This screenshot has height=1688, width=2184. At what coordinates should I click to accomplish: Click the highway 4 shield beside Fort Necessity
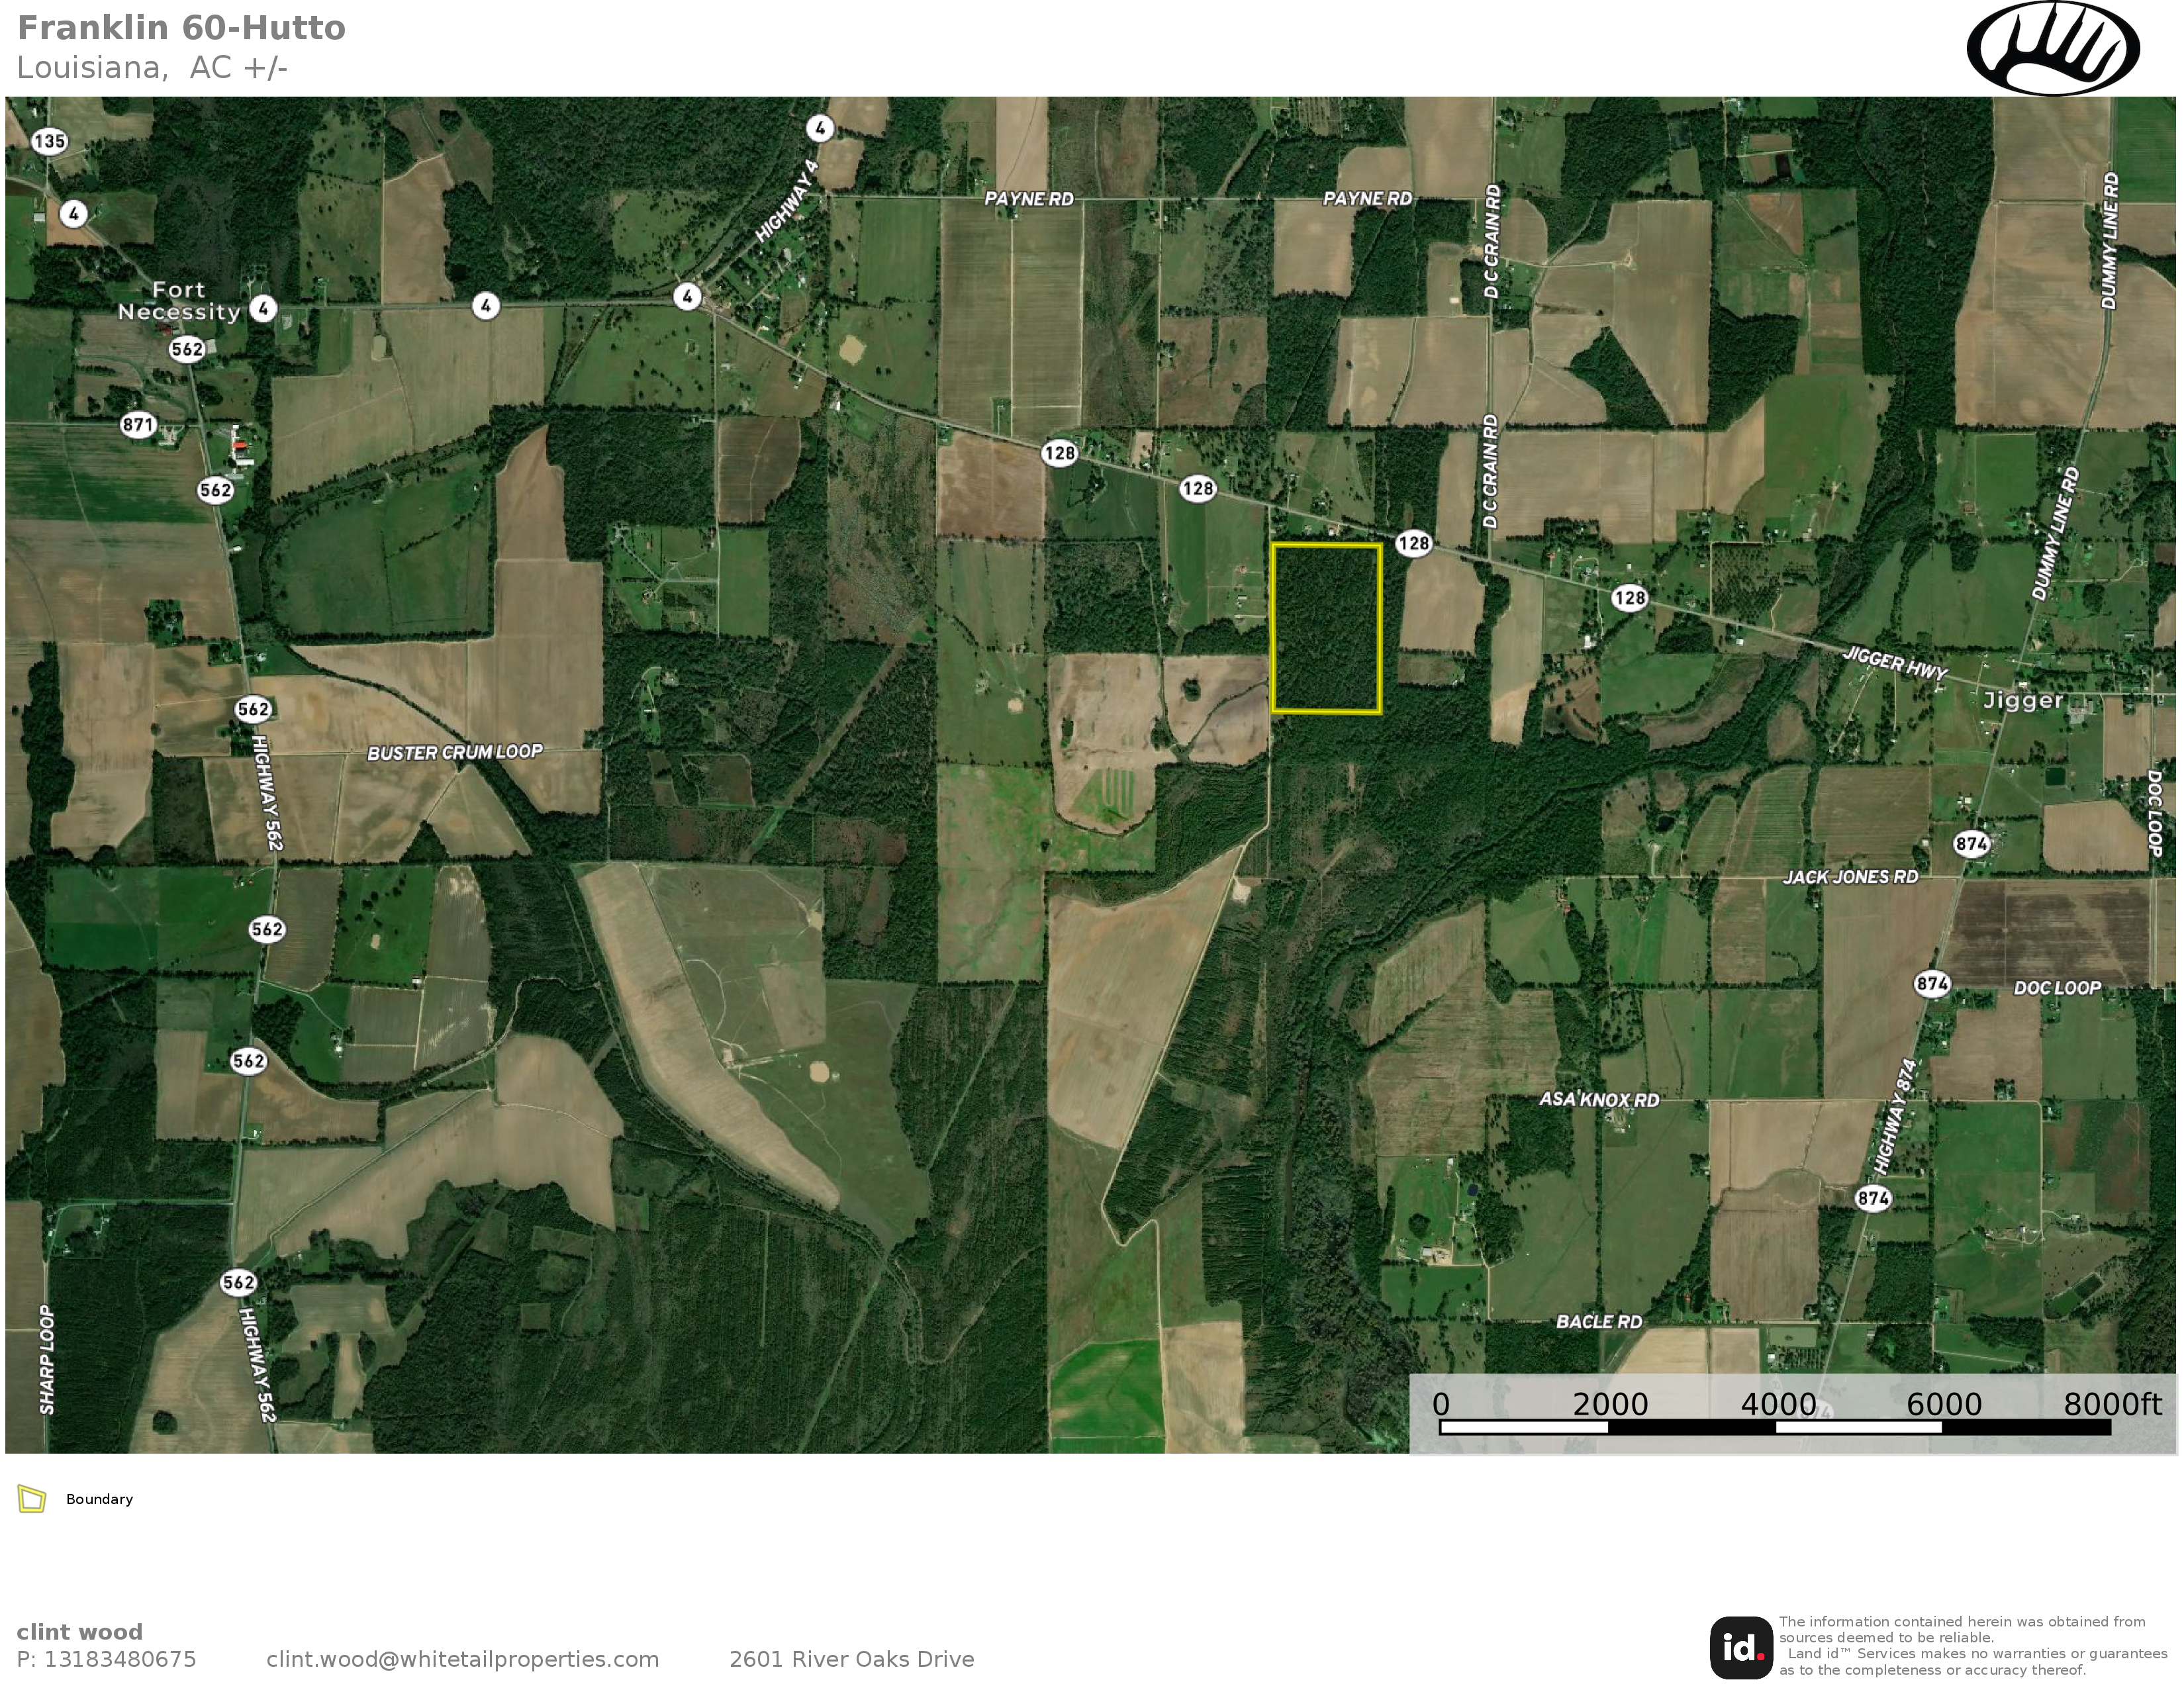(263, 308)
